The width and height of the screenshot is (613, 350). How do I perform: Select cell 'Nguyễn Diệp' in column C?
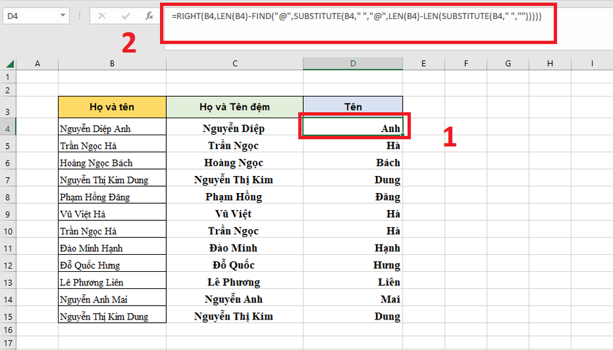[x=234, y=128]
